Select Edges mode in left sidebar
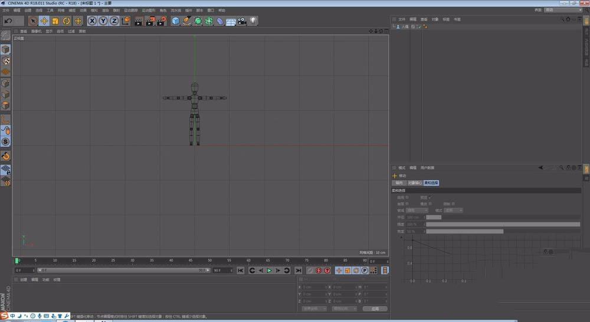Screen dimensions: 590x322 click(x=6, y=94)
